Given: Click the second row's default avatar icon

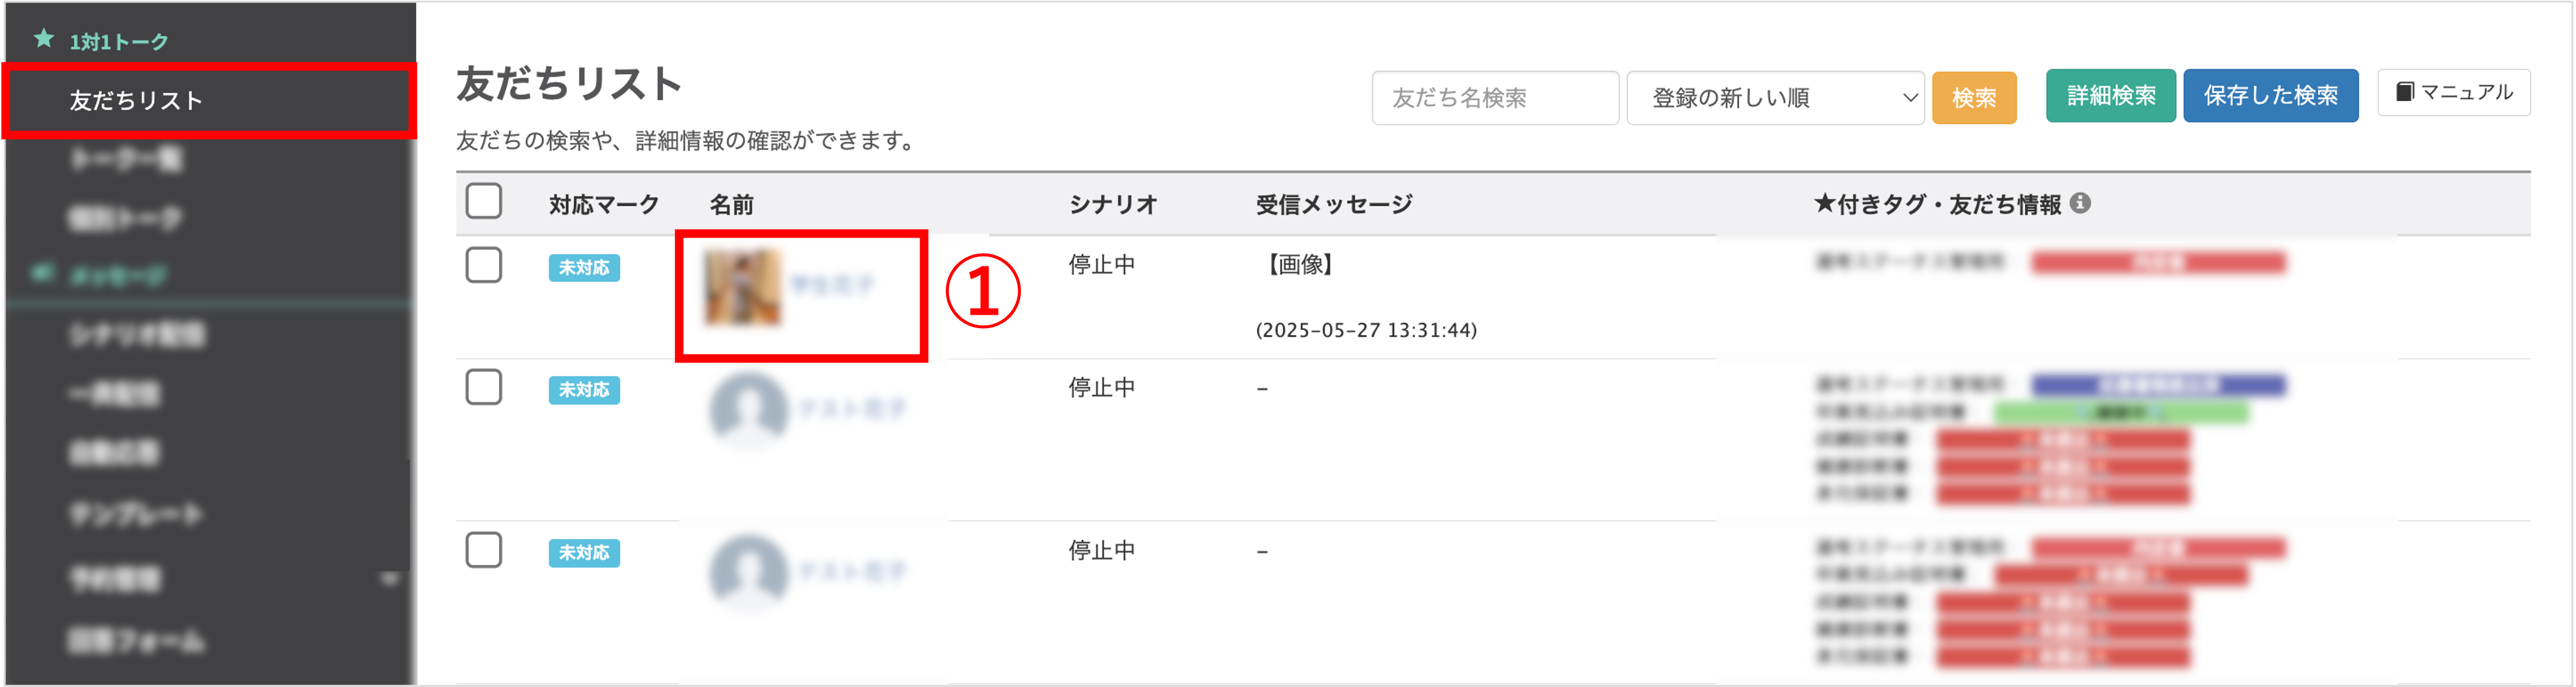Looking at the screenshot, I should coord(748,410).
